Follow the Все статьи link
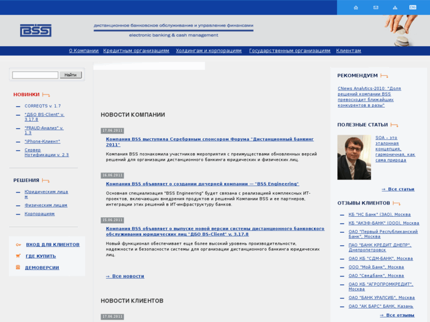The width and height of the screenshot is (430, 322). click(x=398, y=189)
